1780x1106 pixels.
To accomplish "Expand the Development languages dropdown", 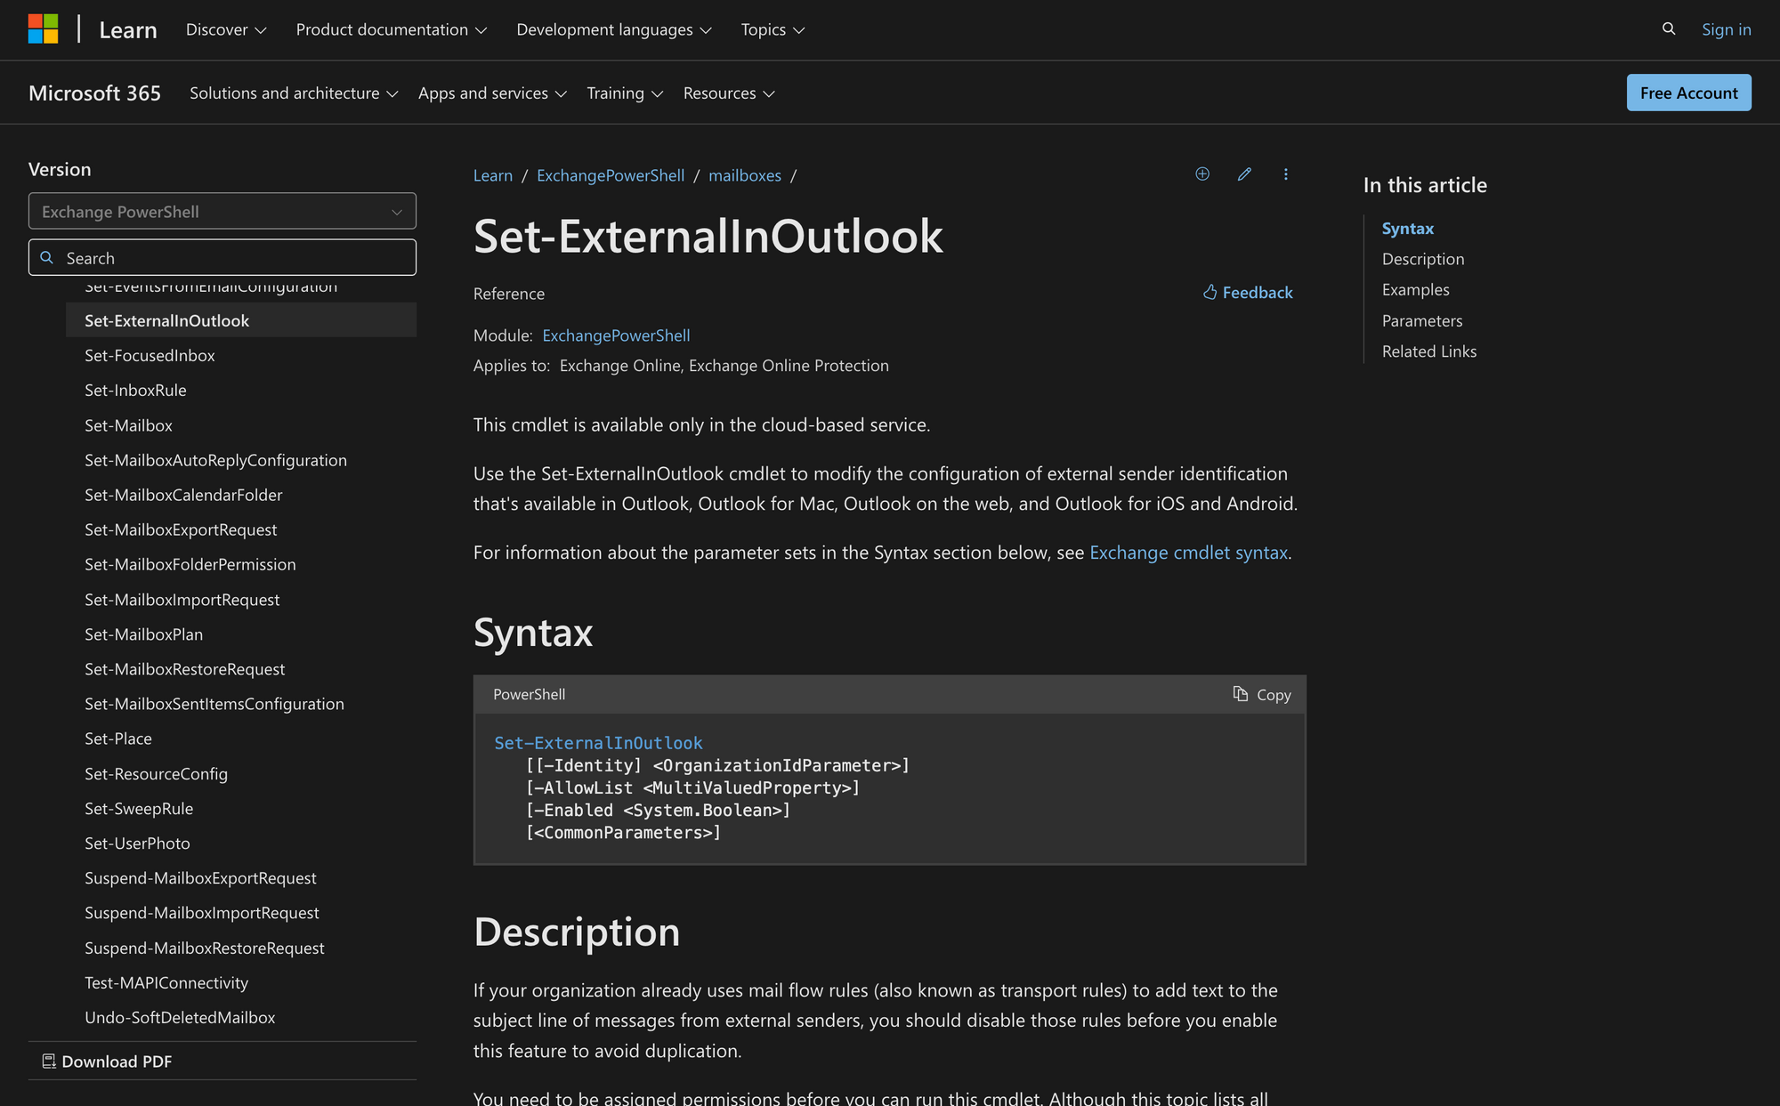I will 613,29.
